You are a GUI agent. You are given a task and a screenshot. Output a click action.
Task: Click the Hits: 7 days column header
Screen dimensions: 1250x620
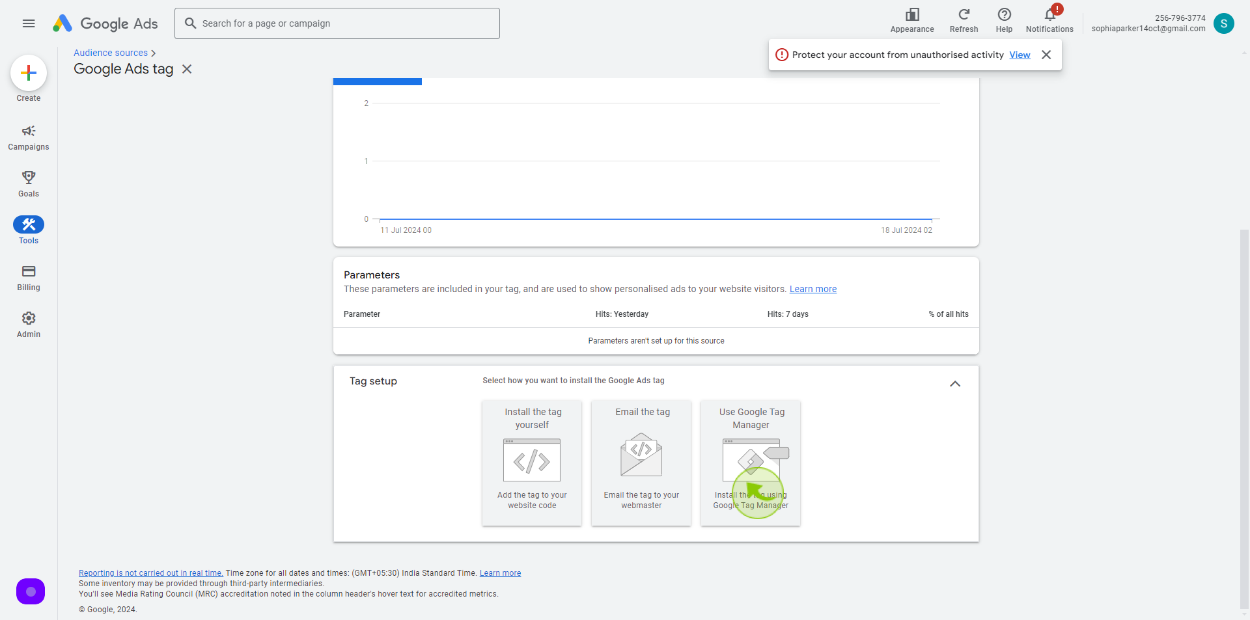[788, 314]
